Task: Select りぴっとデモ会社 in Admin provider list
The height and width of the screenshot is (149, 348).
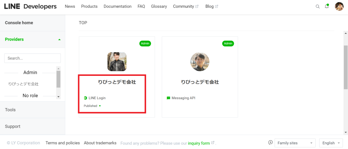Action: [23, 84]
